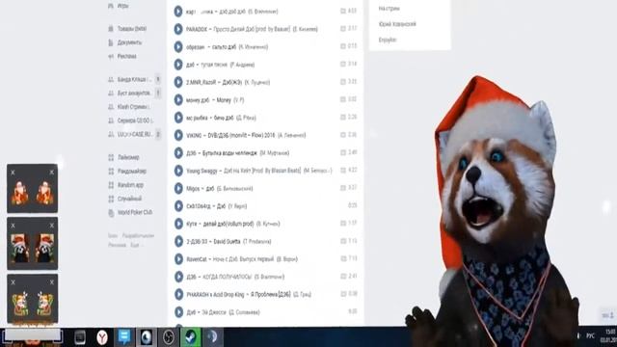This screenshot has width=617, height=347.
Task: Play the "тупая песня" track
Action: coord(178,65)
